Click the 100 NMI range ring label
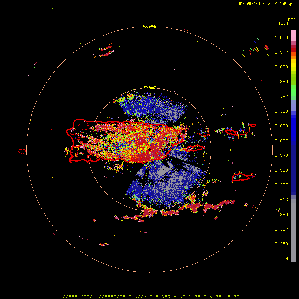 point(149,26)
